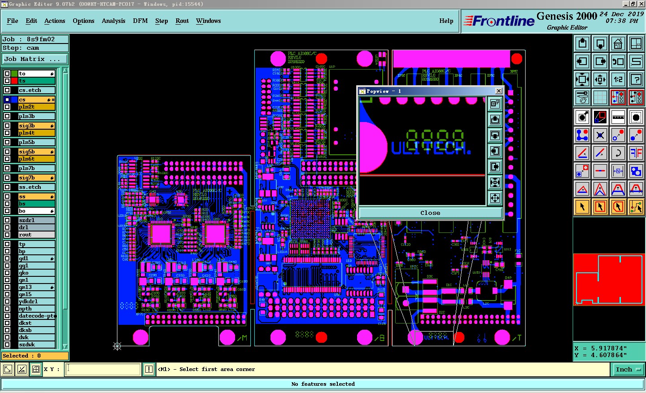
Task: Click the connected blue dots add-feature icon
Action: 582,135
